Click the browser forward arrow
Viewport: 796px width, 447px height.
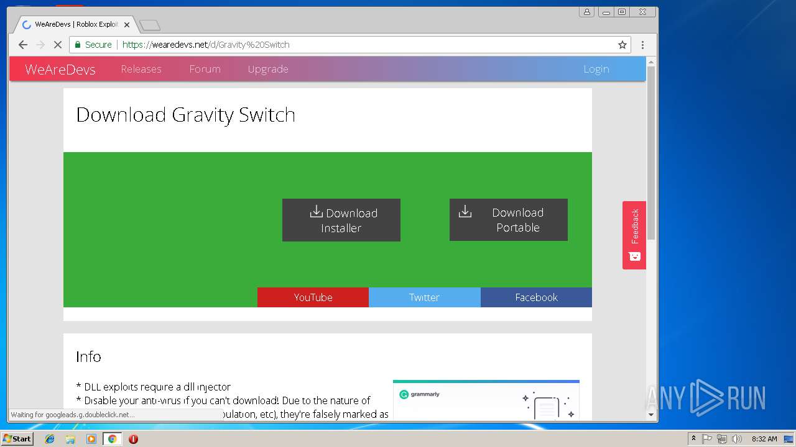click(40, 45)
